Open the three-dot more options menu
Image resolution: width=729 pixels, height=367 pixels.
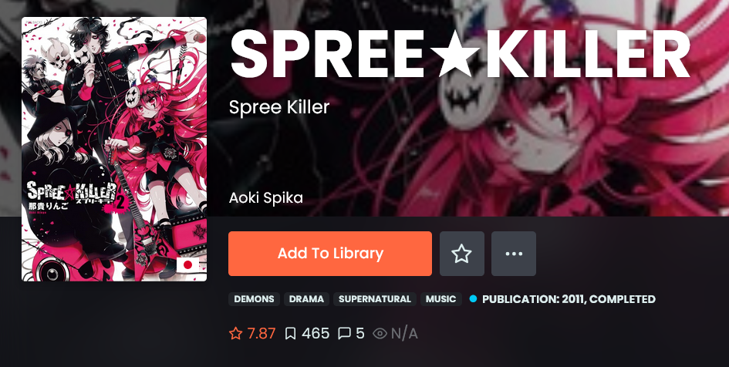[514, 254]
